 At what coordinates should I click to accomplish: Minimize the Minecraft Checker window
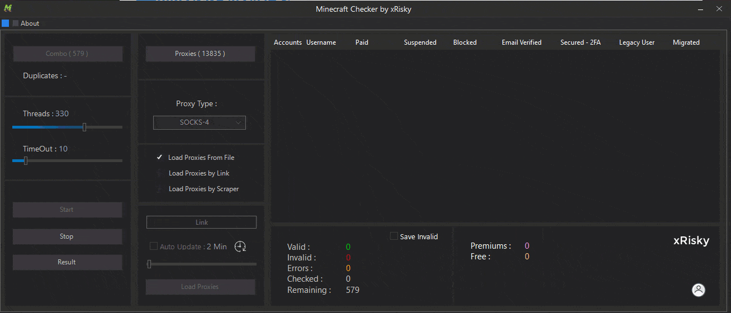click(x=700, y=9)
